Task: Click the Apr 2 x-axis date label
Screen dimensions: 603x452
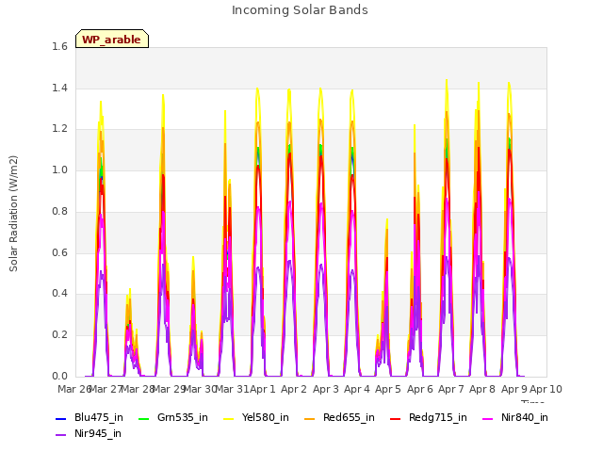Action: click(x=294, y=389)
